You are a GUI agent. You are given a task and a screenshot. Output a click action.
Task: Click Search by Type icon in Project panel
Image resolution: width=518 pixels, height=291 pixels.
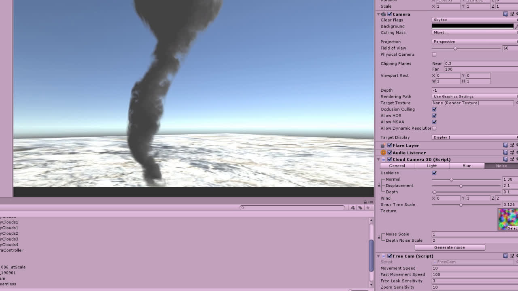click(352, 208)
